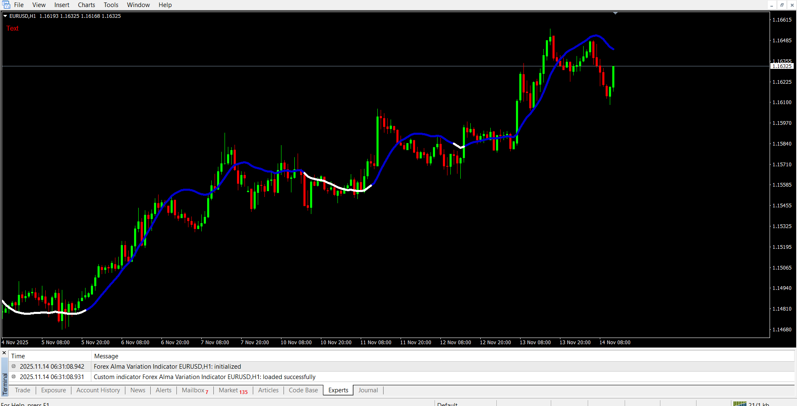This screenshot has width=797, height=406.
Task: Select the red 'Text' label on chart
Action: pyautogui.click(x=12, y=28)
